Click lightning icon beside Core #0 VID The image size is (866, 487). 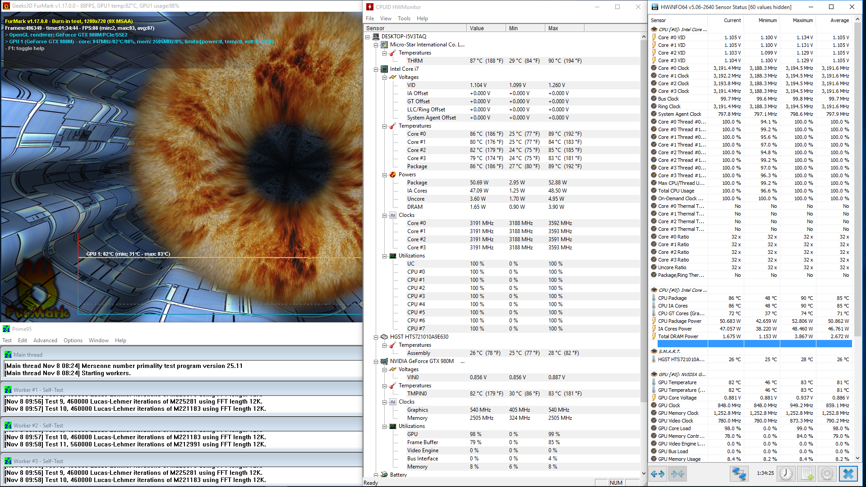654,37
